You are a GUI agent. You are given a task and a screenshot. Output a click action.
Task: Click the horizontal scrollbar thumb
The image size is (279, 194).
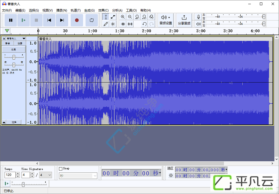(x=131, y=163)
